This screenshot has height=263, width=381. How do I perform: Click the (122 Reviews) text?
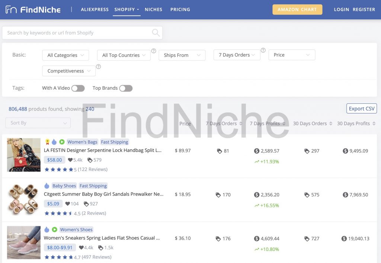coord(93,169)
